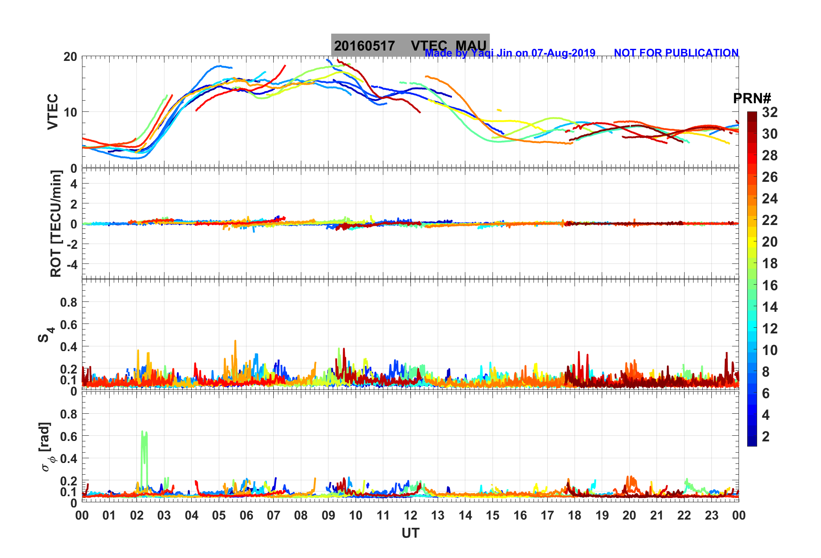Click the VTEC y-axis label

pyautogui.click(x=53, y=111)
